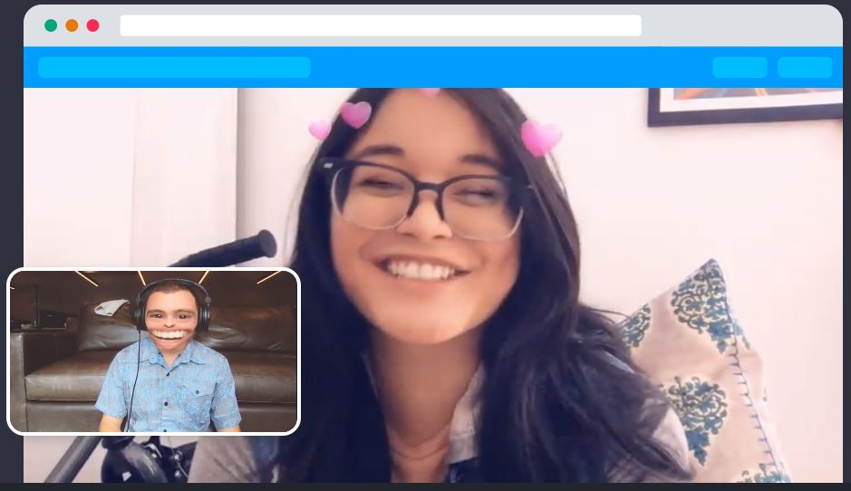851x491 pixels.
Task: Click the cyan header button beside the last one
Action: (x=740, y=67)
